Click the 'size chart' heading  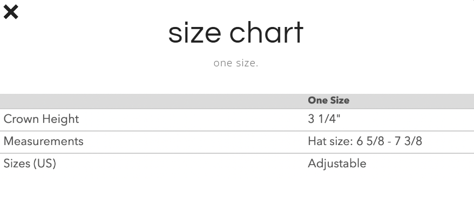click(x=236, y=32)
